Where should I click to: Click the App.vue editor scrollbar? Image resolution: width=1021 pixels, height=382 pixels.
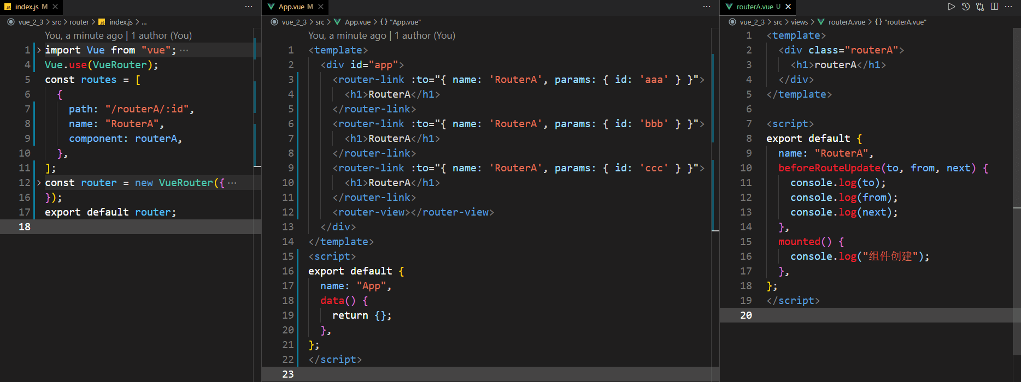[715, 205]
